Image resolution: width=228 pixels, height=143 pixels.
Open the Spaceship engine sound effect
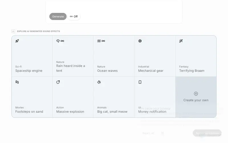[x=32, y=56]
